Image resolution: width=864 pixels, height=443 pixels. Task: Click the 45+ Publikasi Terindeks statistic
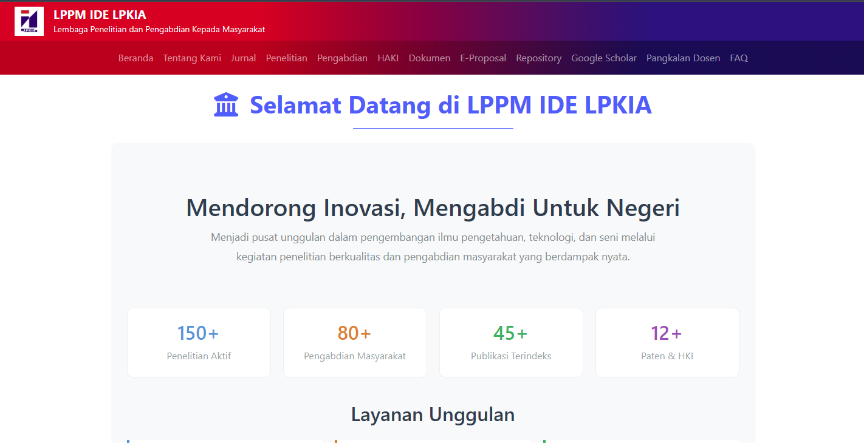pyautogui.click(x=511, y=342)
